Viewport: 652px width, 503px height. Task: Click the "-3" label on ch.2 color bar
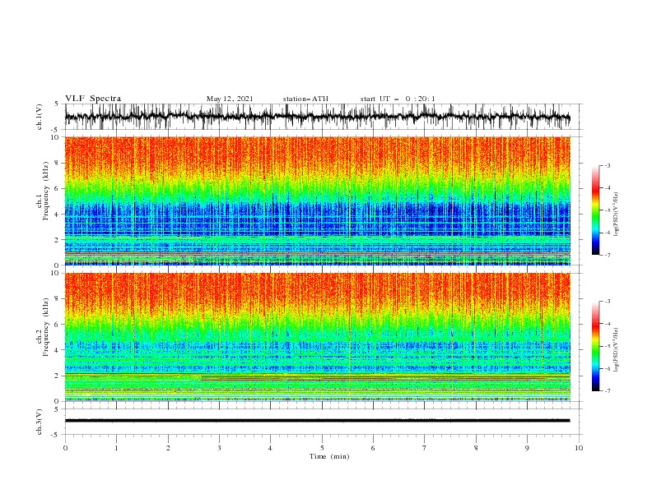pyautogui.click(x=608, y=302)
